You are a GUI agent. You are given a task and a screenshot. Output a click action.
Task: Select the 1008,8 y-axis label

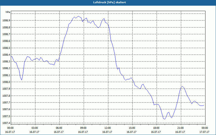tap(6, 28)
